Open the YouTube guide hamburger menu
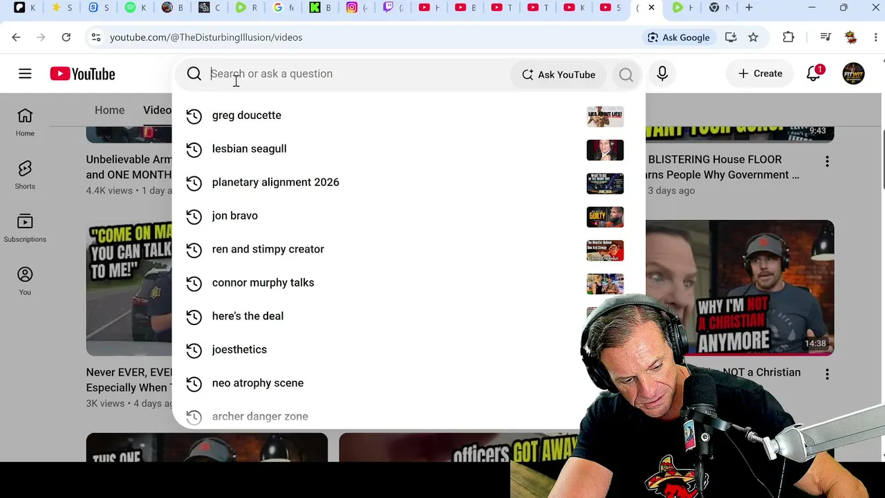The image size is (885, 498). click(25, 74)
